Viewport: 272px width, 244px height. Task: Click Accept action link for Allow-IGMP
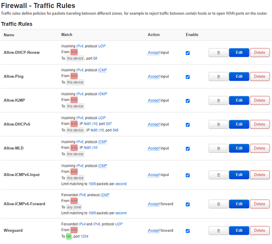point(154,100)
